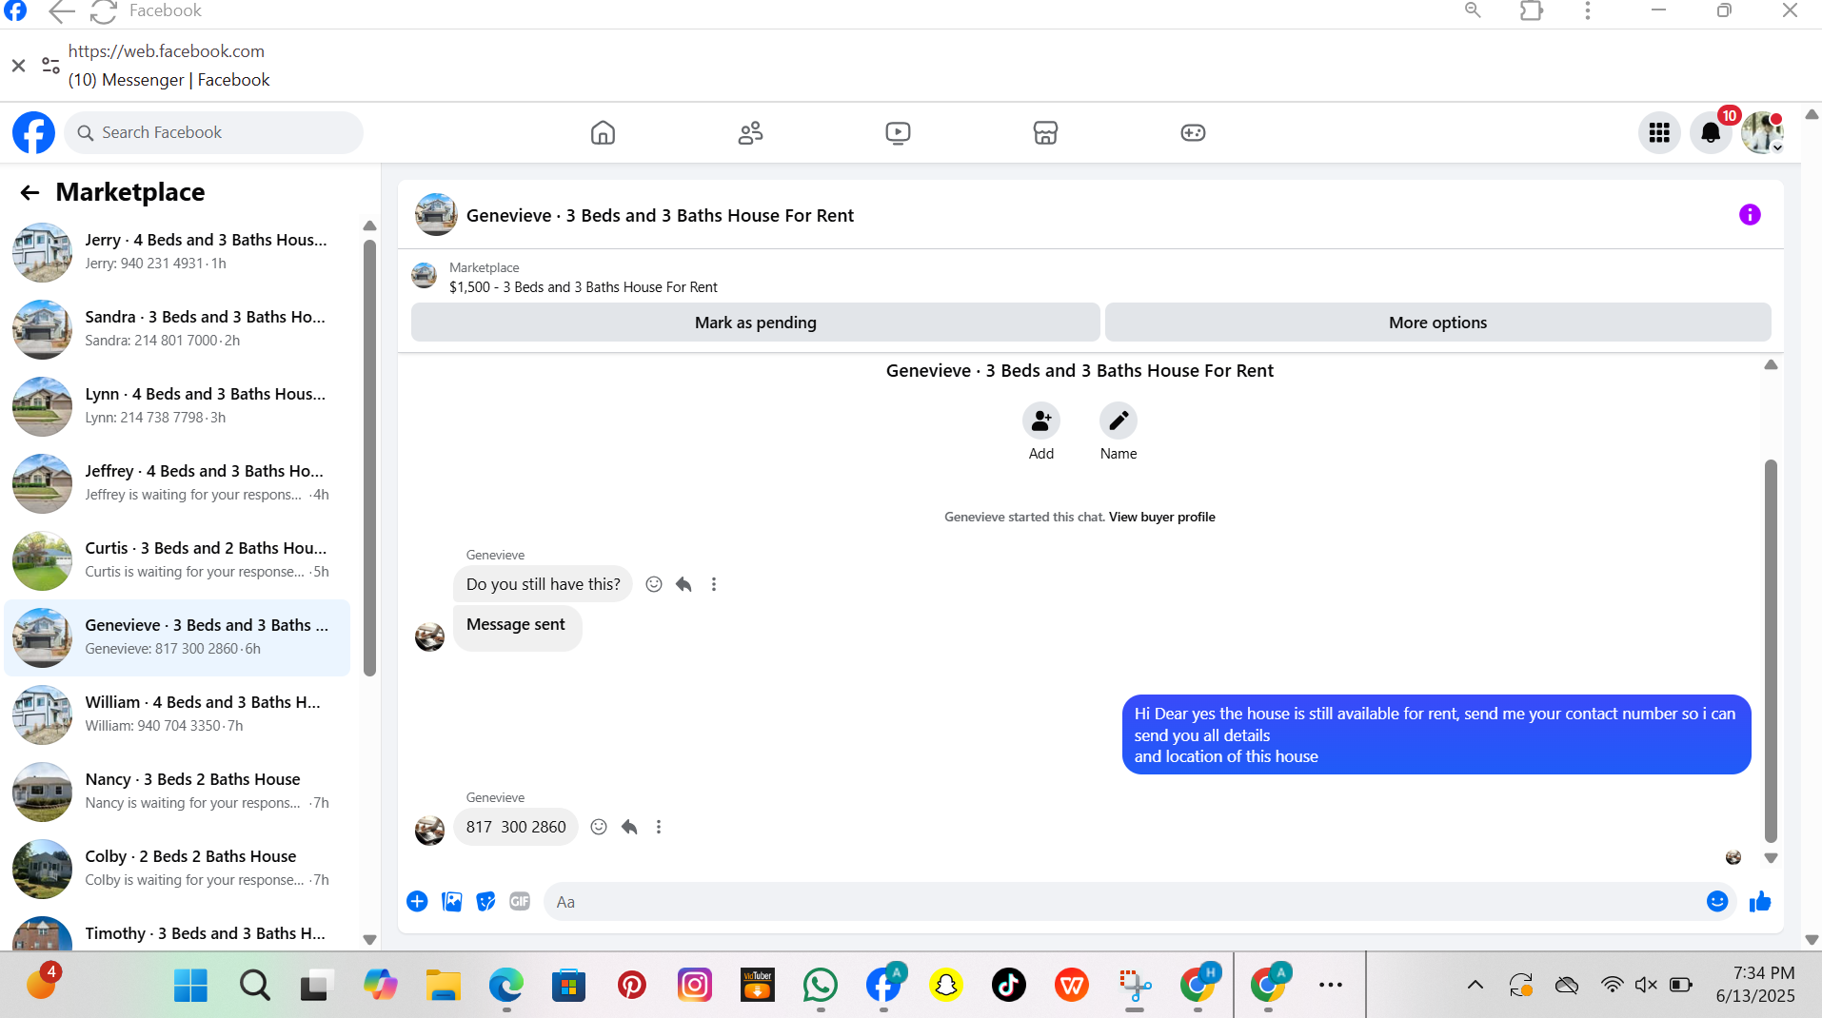Click the chat scrollbar up arrow
This screenshot has width=1822, height=1018.
[x=1771, y=365]
